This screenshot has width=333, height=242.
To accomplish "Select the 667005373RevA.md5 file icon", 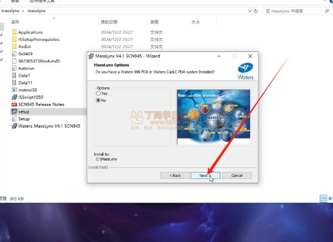I will pos(14,61).
